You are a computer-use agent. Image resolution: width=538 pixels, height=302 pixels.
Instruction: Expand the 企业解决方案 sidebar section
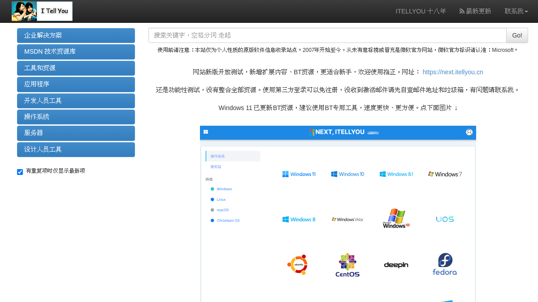(x=76, y=35)
